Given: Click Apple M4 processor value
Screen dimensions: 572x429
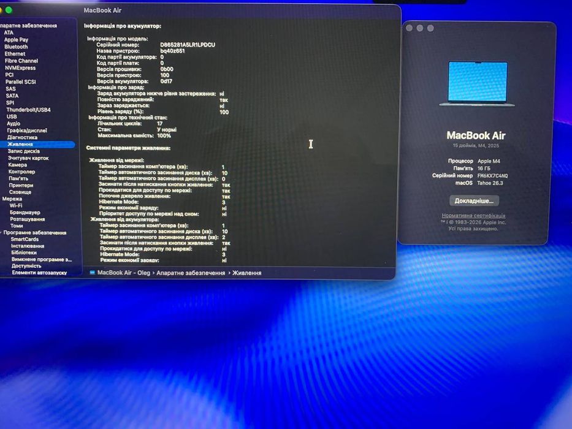Looking at the screenshot, I should (489, 161).
